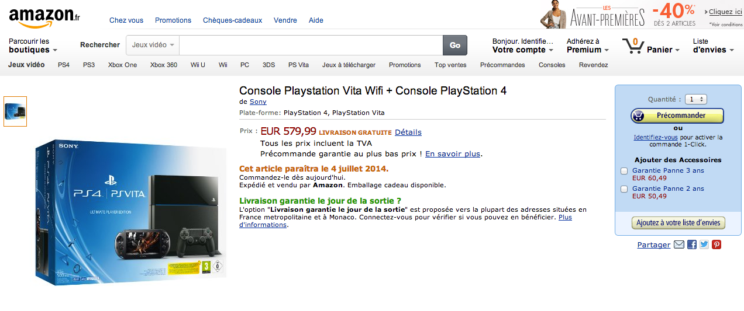Click the Amazon.fr logo
The height and width of the screenshot is (311, 744).
(44, 18)
